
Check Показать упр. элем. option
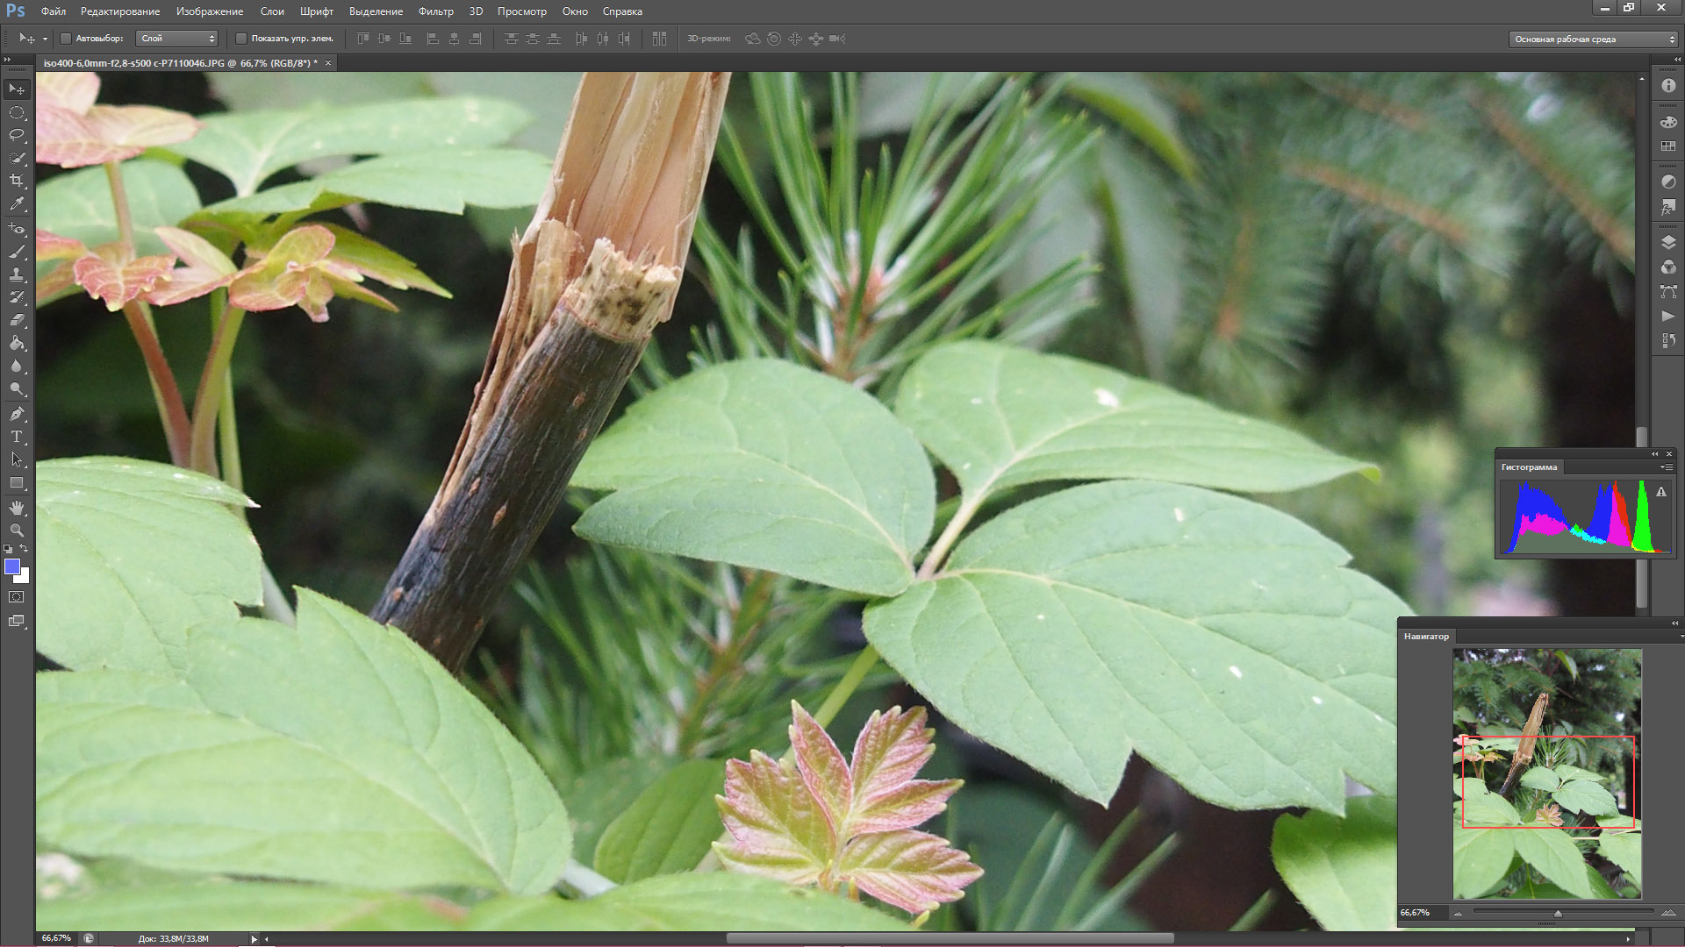point(241,39)
